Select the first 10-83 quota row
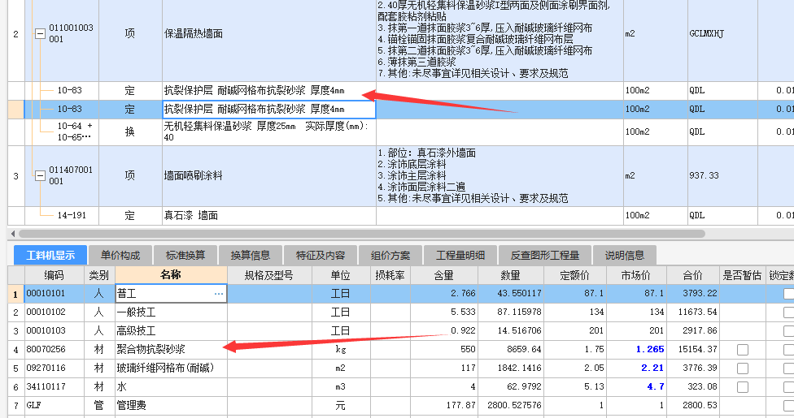 pos(400,90)
